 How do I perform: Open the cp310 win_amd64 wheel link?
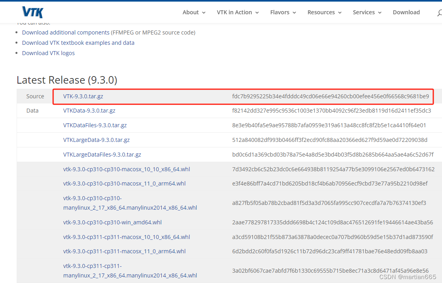point(112,222)
